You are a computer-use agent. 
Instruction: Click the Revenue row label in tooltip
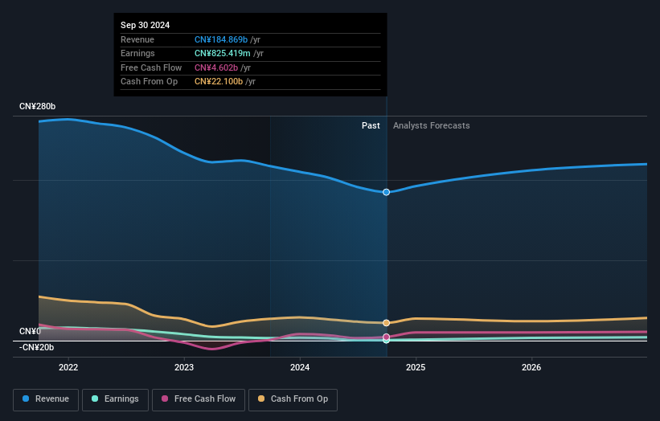[x=137, y=39]
